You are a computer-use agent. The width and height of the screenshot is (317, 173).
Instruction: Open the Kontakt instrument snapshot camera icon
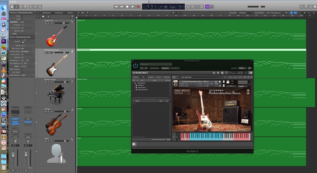[x=216, y=81]
